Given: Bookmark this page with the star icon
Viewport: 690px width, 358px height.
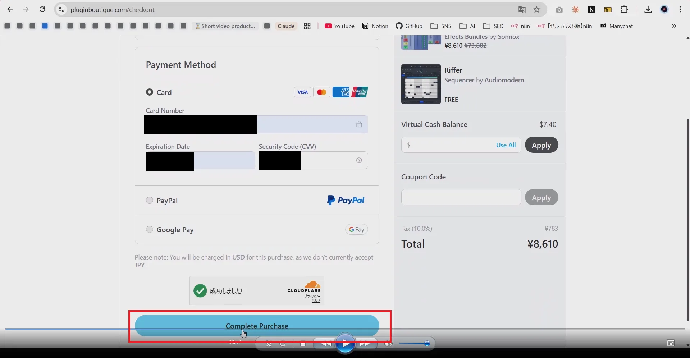Looking at the screenshot, I should click(537, 10).
